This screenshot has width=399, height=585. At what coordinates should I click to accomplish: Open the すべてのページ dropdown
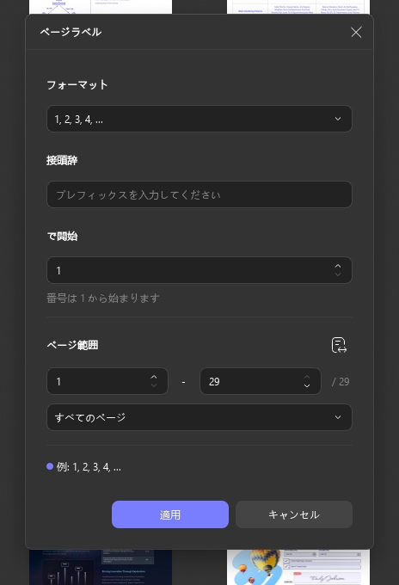coord(199,417)
